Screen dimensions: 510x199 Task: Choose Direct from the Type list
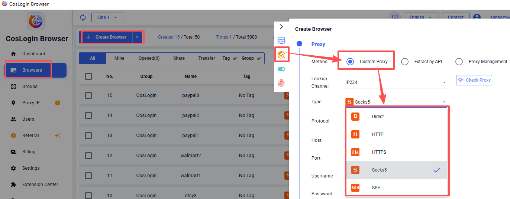coord(397,117)
